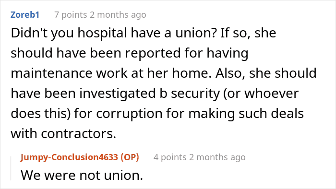Screen dimensions: 336x189
Task: Open Zoreb1's user profile
Action: (x=25, y=15)
